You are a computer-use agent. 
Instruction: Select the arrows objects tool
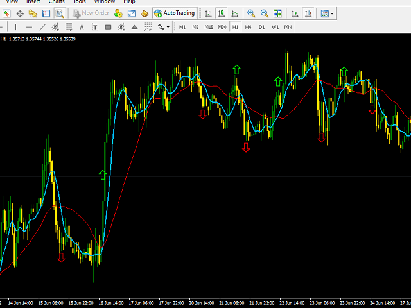pyautogui.click(x=161, y=27)
